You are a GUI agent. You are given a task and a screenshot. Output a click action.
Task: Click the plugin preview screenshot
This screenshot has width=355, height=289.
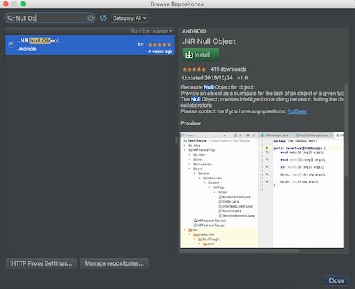pyautogui.click(x=262, y=190)
